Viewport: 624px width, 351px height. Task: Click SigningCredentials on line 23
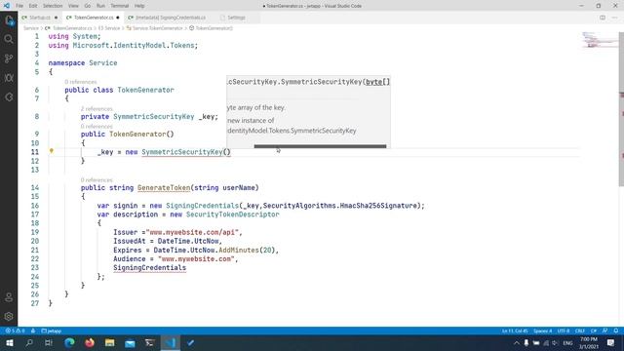tap(149, 268)
